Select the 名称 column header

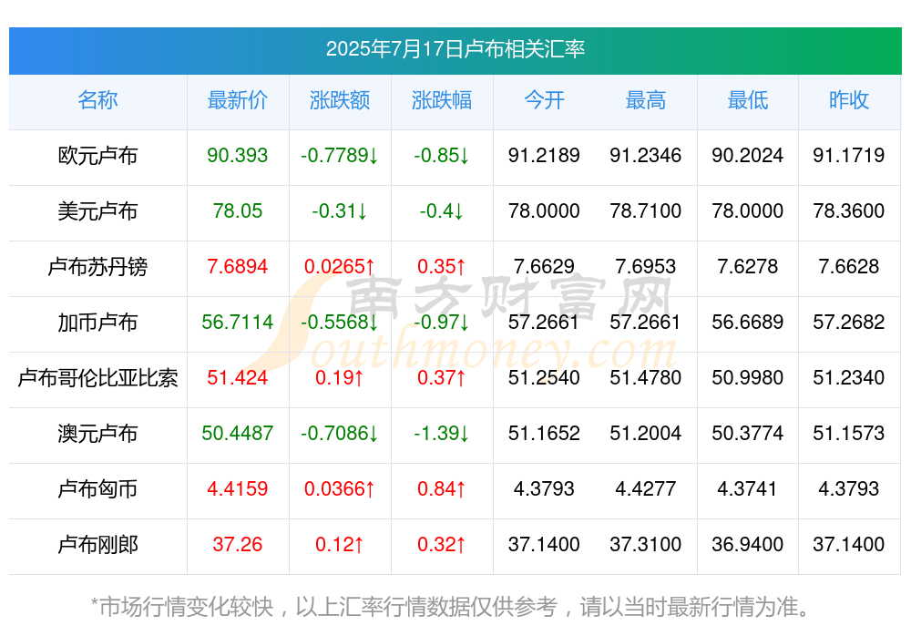click(x=97, y=100)
